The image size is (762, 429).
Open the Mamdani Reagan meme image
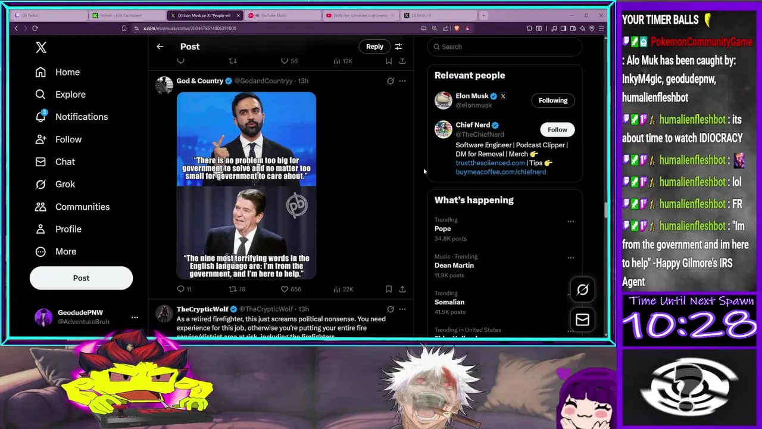[246, 185]
